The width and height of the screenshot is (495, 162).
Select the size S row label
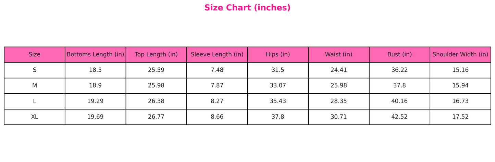pos(35,70)
